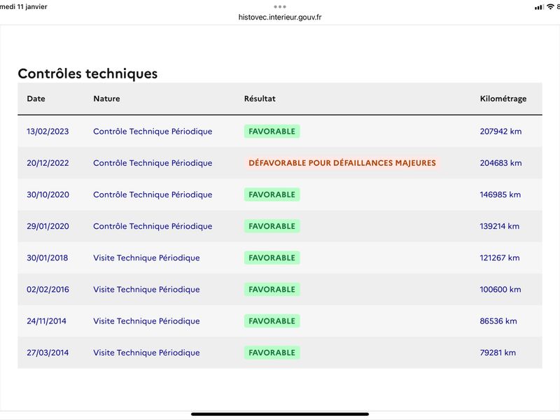The height and width of the screenshot is (420, 560).
Task: Select the 27/03/2014 date entry
Action: [x=48, y=353]
